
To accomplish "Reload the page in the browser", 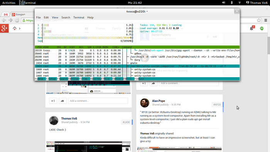I will (x=17, y=20).
